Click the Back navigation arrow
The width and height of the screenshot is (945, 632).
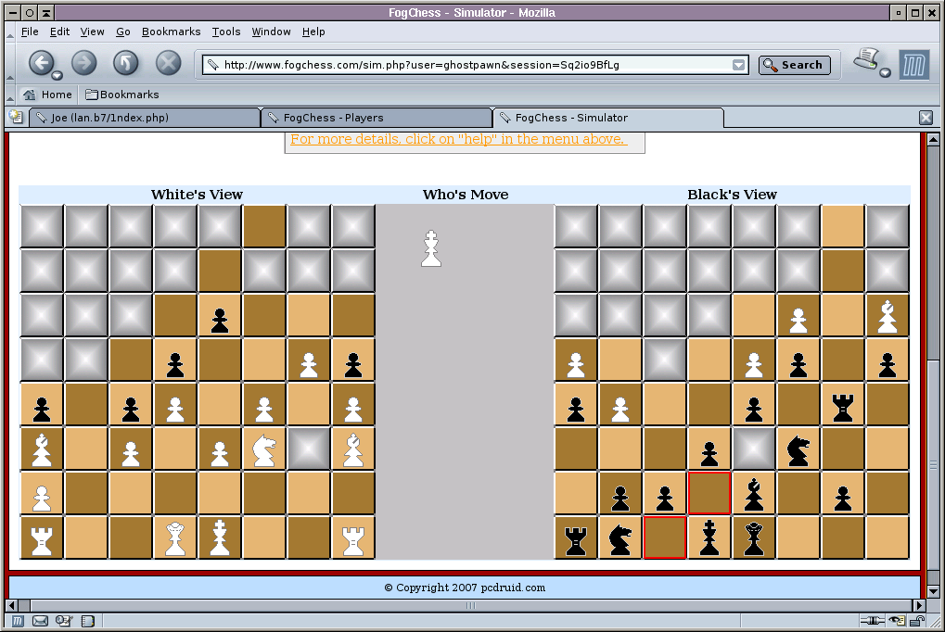pyautogui.click(x=40, y=63)
